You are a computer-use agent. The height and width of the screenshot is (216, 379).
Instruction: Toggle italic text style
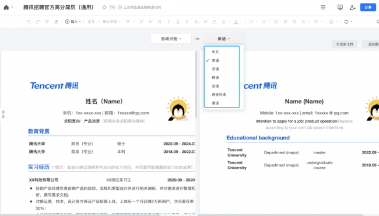click(169, 22)
